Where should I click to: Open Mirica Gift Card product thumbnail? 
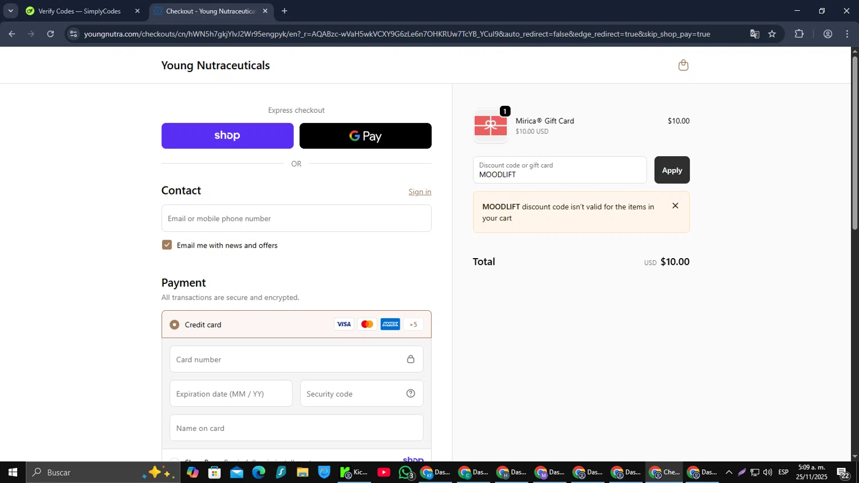(491, 125)
